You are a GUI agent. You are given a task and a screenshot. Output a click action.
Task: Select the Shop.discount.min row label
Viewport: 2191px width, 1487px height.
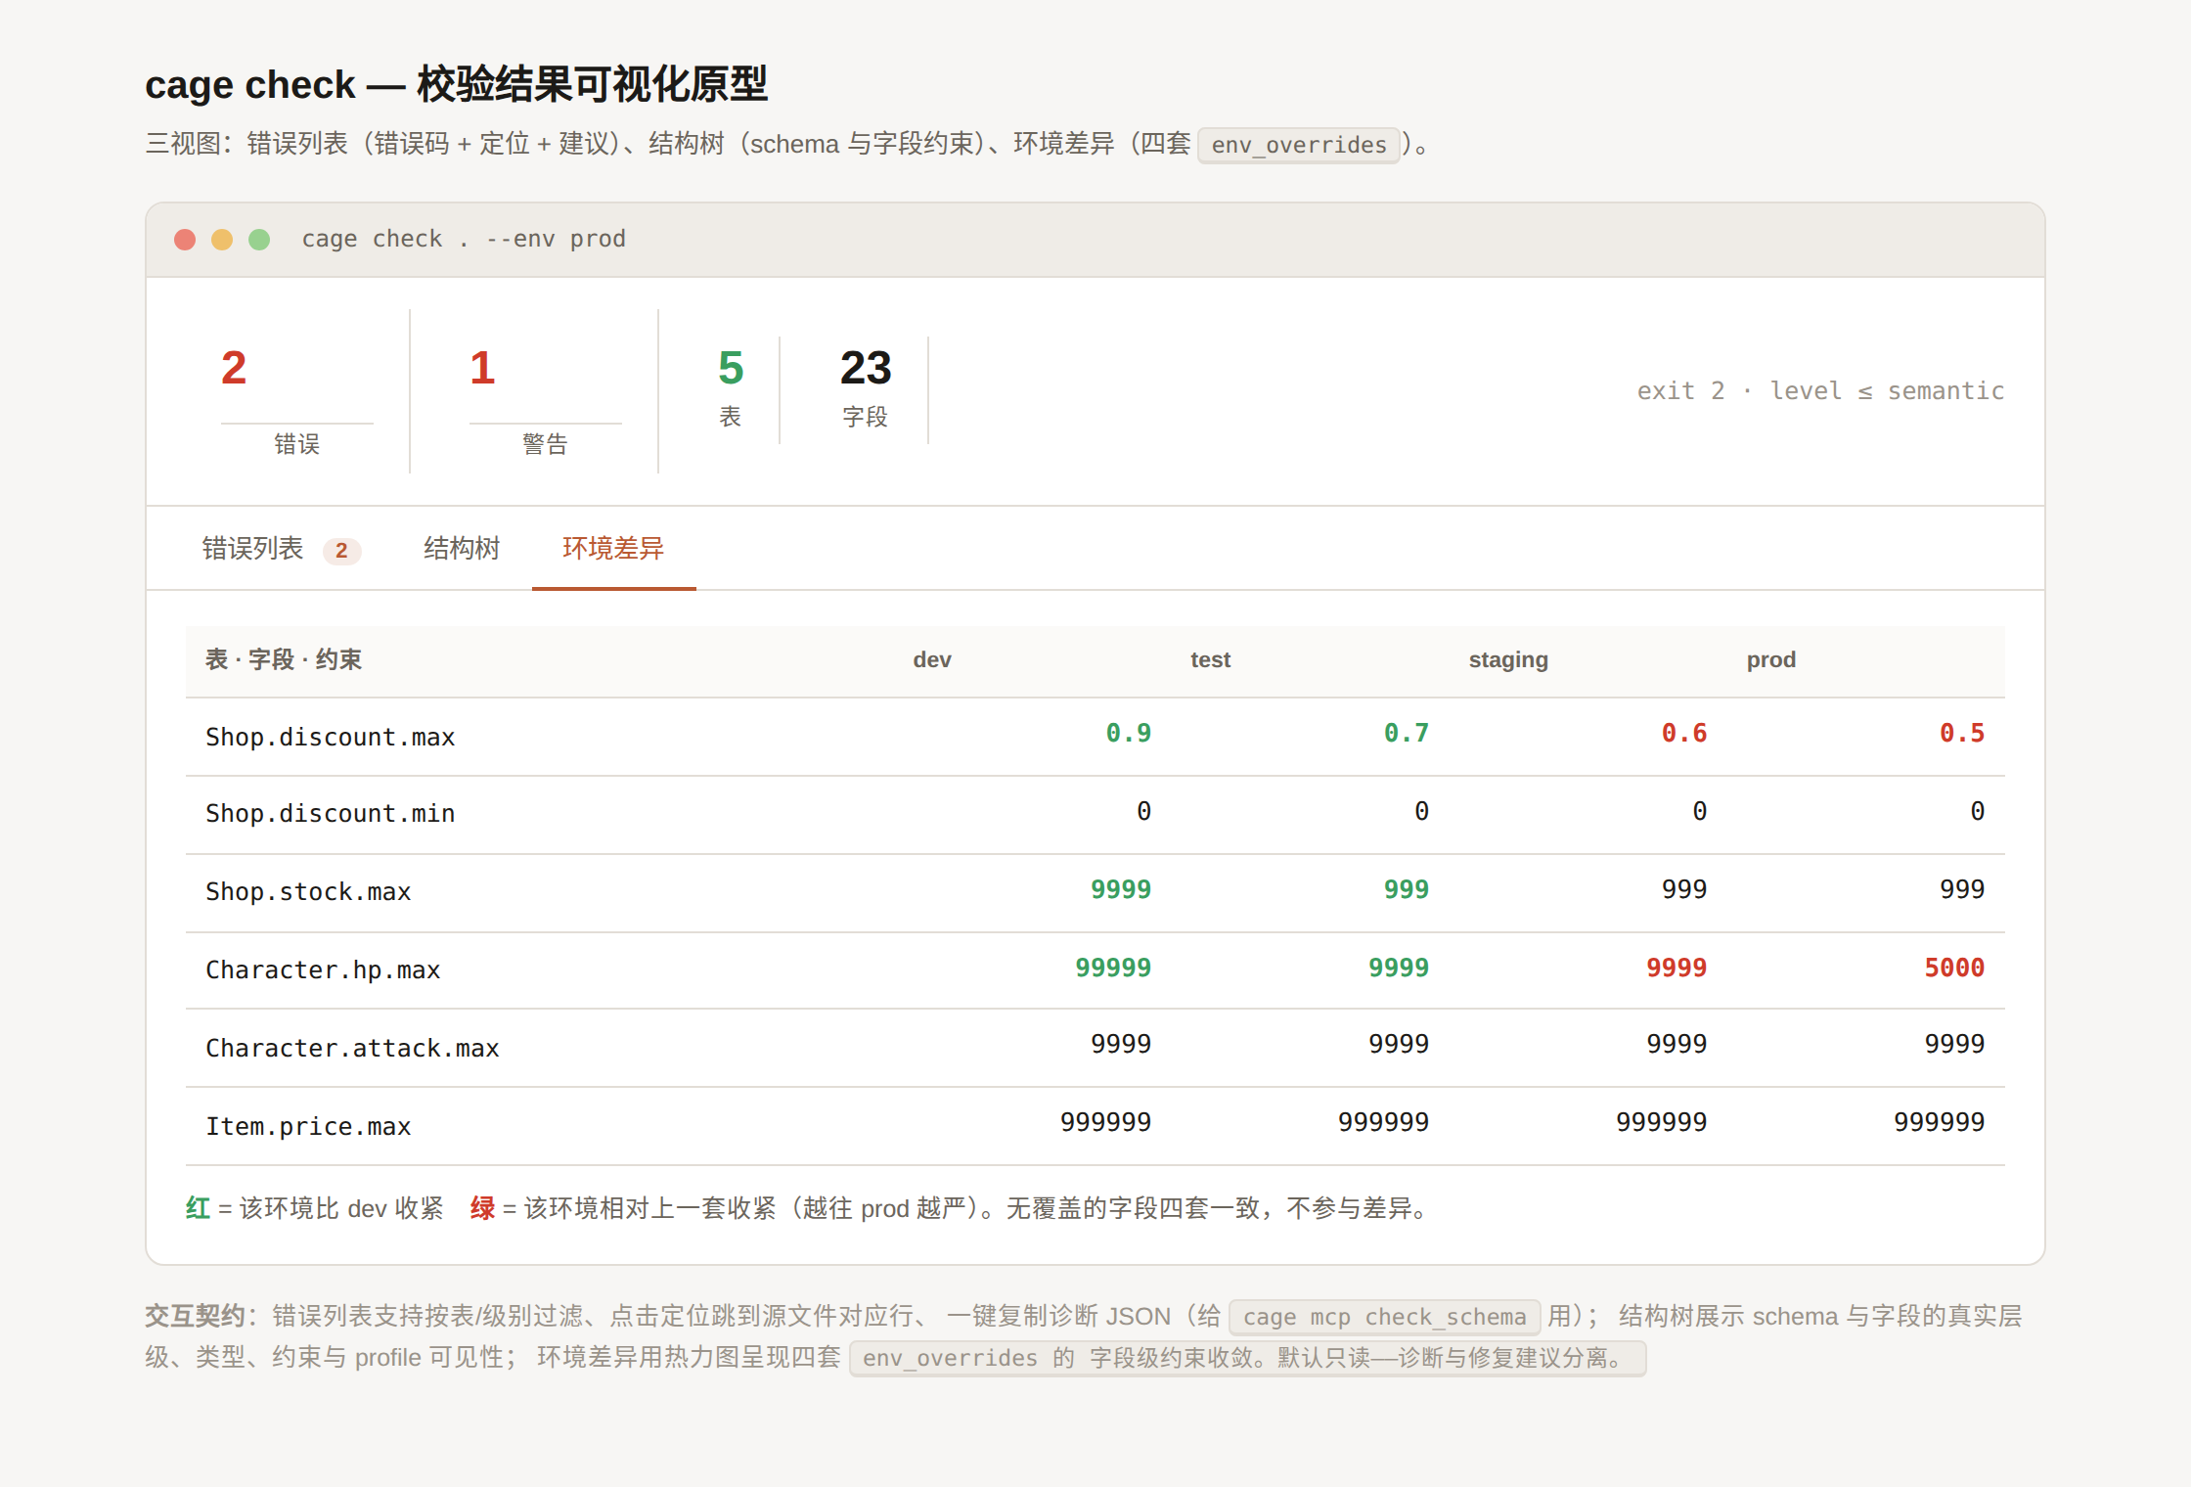331,813
